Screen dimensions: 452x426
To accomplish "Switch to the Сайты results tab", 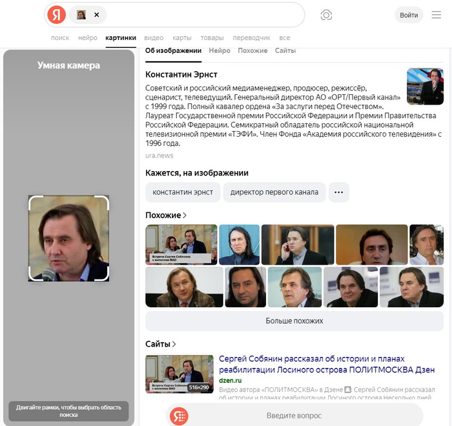I will pos(285,50).
